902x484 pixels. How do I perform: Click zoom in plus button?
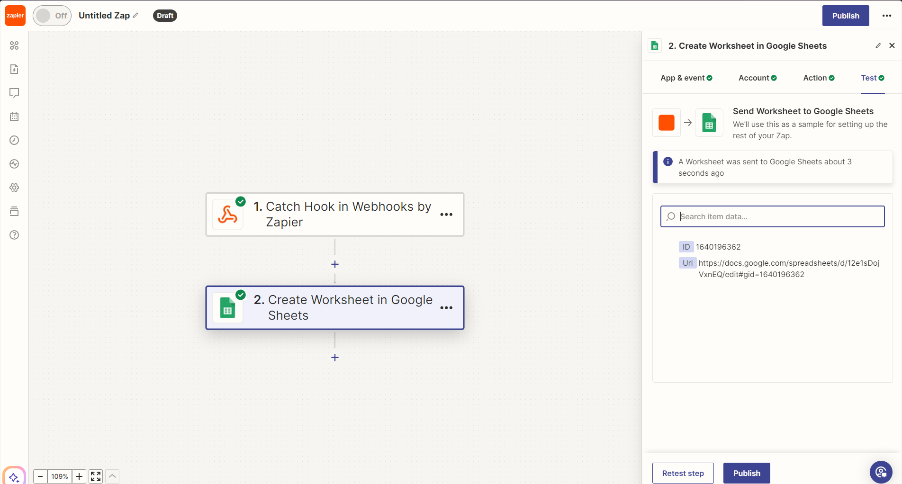[x=79, y=476]
